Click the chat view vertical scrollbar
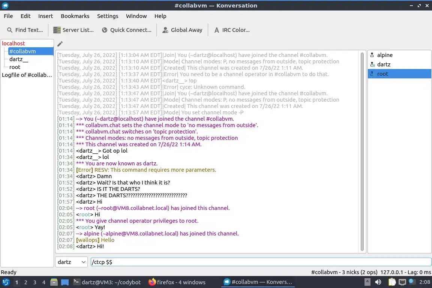 [x=362, y=151]
